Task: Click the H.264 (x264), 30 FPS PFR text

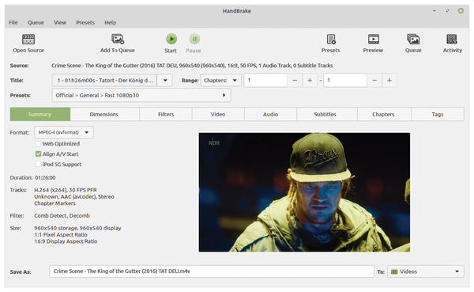Action: point(66,190)
